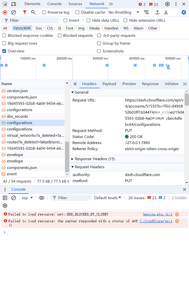
Task: Close the console drawer
Action: coord(184,190)
